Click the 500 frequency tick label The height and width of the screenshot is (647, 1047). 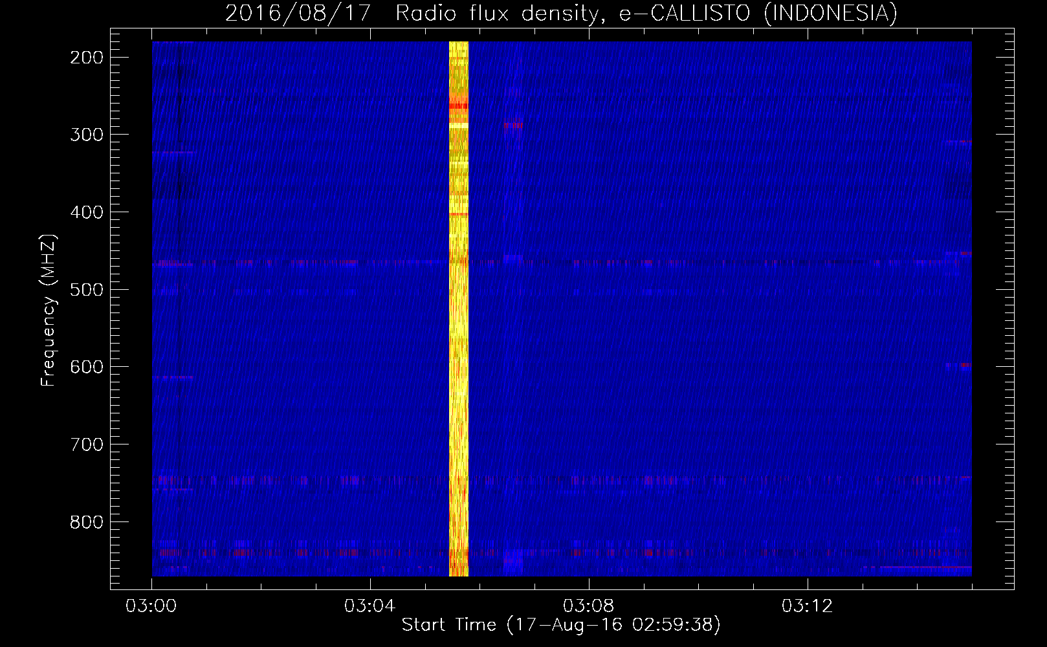[x=86, y=289]
